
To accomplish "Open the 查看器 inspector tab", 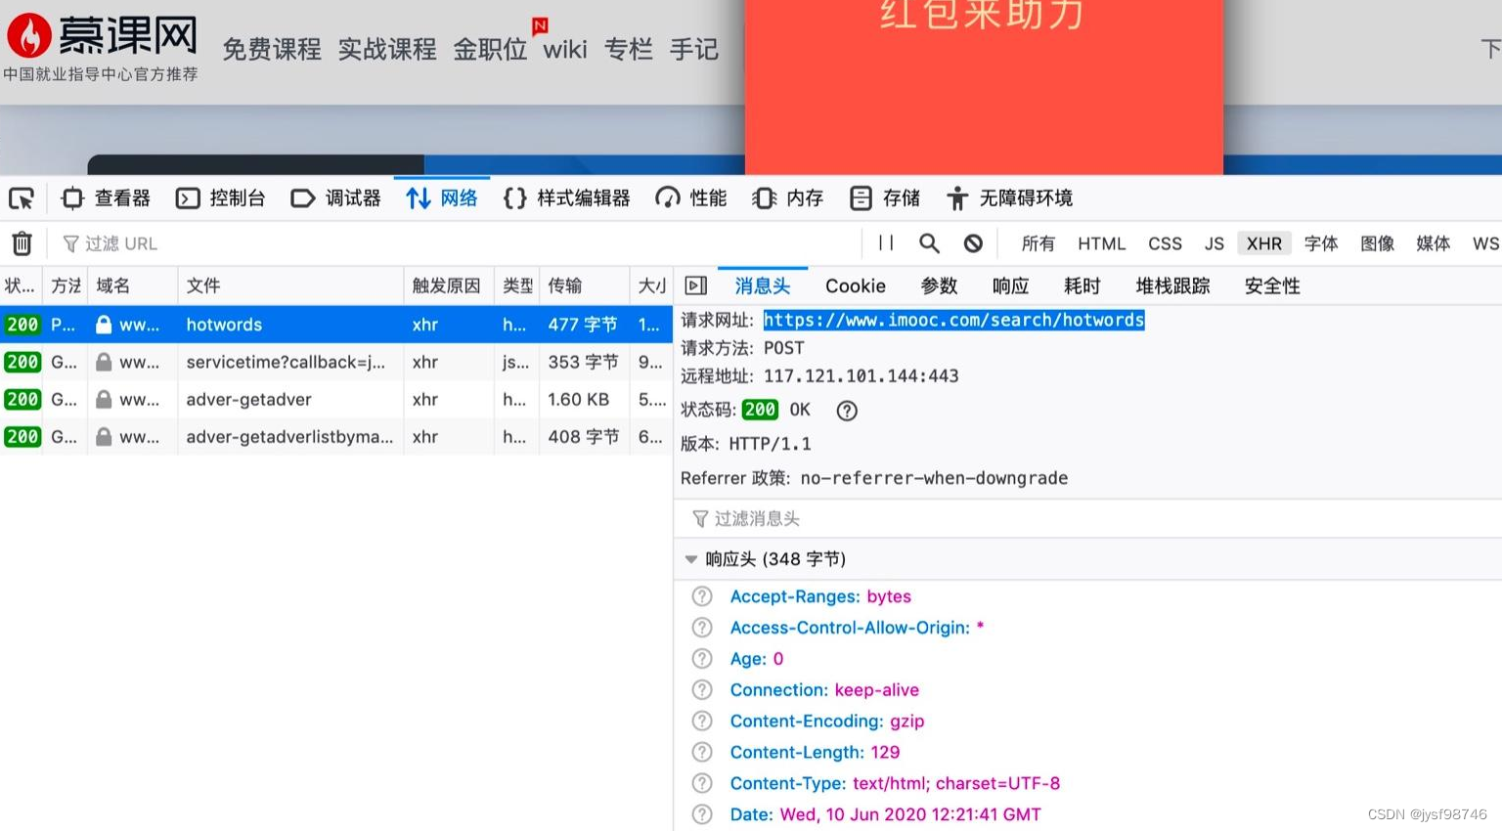I will click(x=106, y=198).
